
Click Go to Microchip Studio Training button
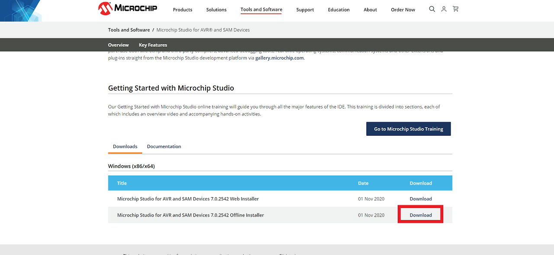pyautogui.click(x=408, y=128)
